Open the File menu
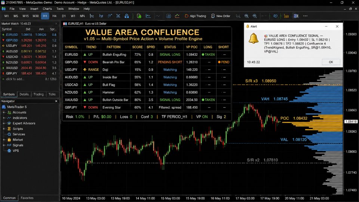This screenshot has width=359, height=202. pyautogui.click(x=12, y=9)
